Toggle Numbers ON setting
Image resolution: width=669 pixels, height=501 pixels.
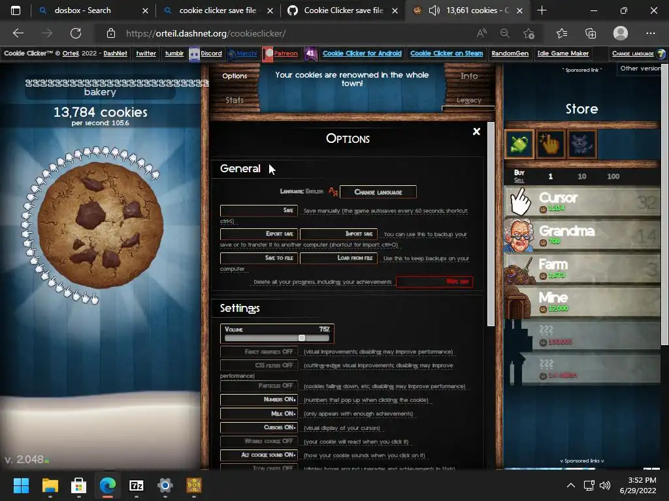(259, 400)
